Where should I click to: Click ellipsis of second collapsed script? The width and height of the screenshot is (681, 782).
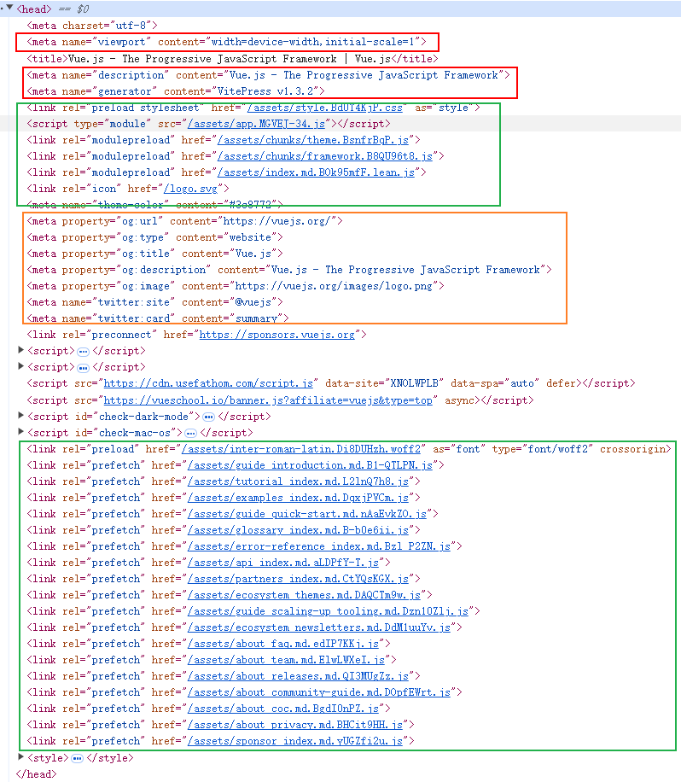pos(84,368)
